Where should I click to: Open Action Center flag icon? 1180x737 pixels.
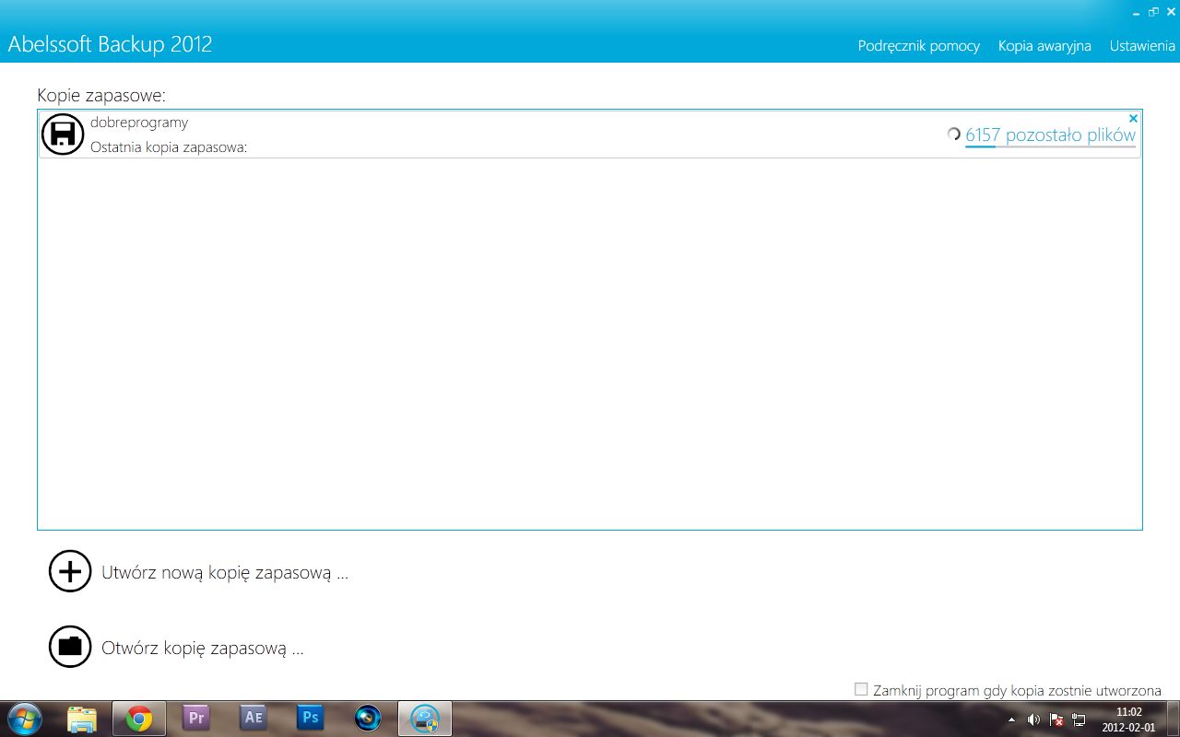pos(1056,719)
